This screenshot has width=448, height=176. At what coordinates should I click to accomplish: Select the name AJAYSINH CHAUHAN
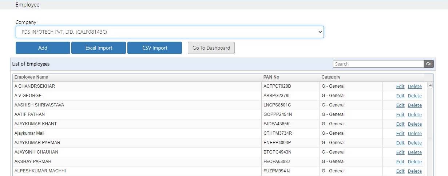[x=36, y=152]
